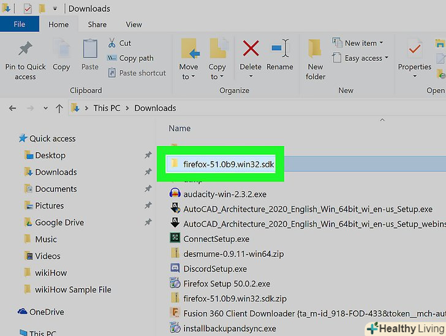Open wikiHow folder in navigation pane
Image resolution: width=446 pixels, height=336 pixels.
coord(45,273)
